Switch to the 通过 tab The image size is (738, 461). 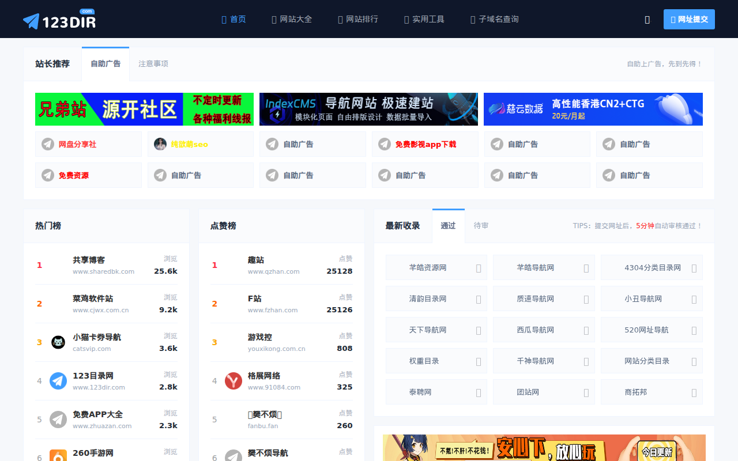pyautogui.click(x=449, y=225)
